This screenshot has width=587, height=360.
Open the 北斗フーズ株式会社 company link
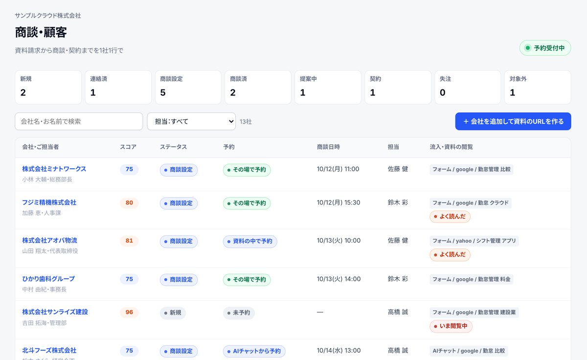(x=49, y=351)
